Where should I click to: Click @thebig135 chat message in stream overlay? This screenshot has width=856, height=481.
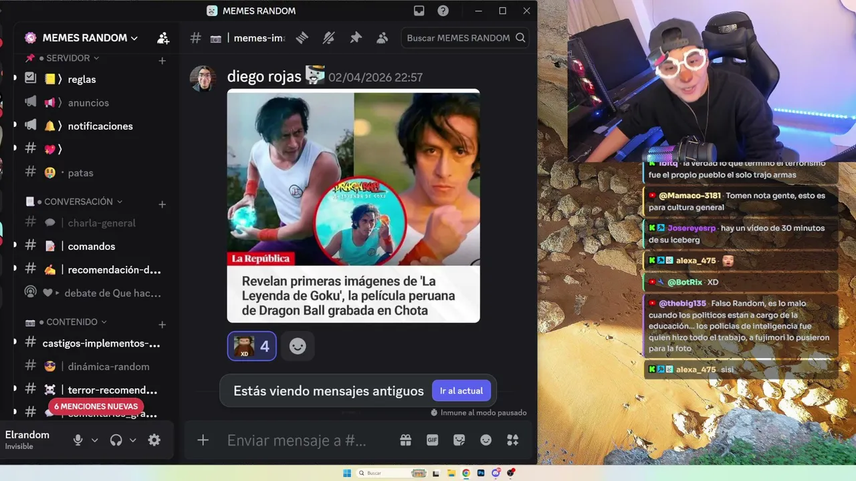[740, 326]
